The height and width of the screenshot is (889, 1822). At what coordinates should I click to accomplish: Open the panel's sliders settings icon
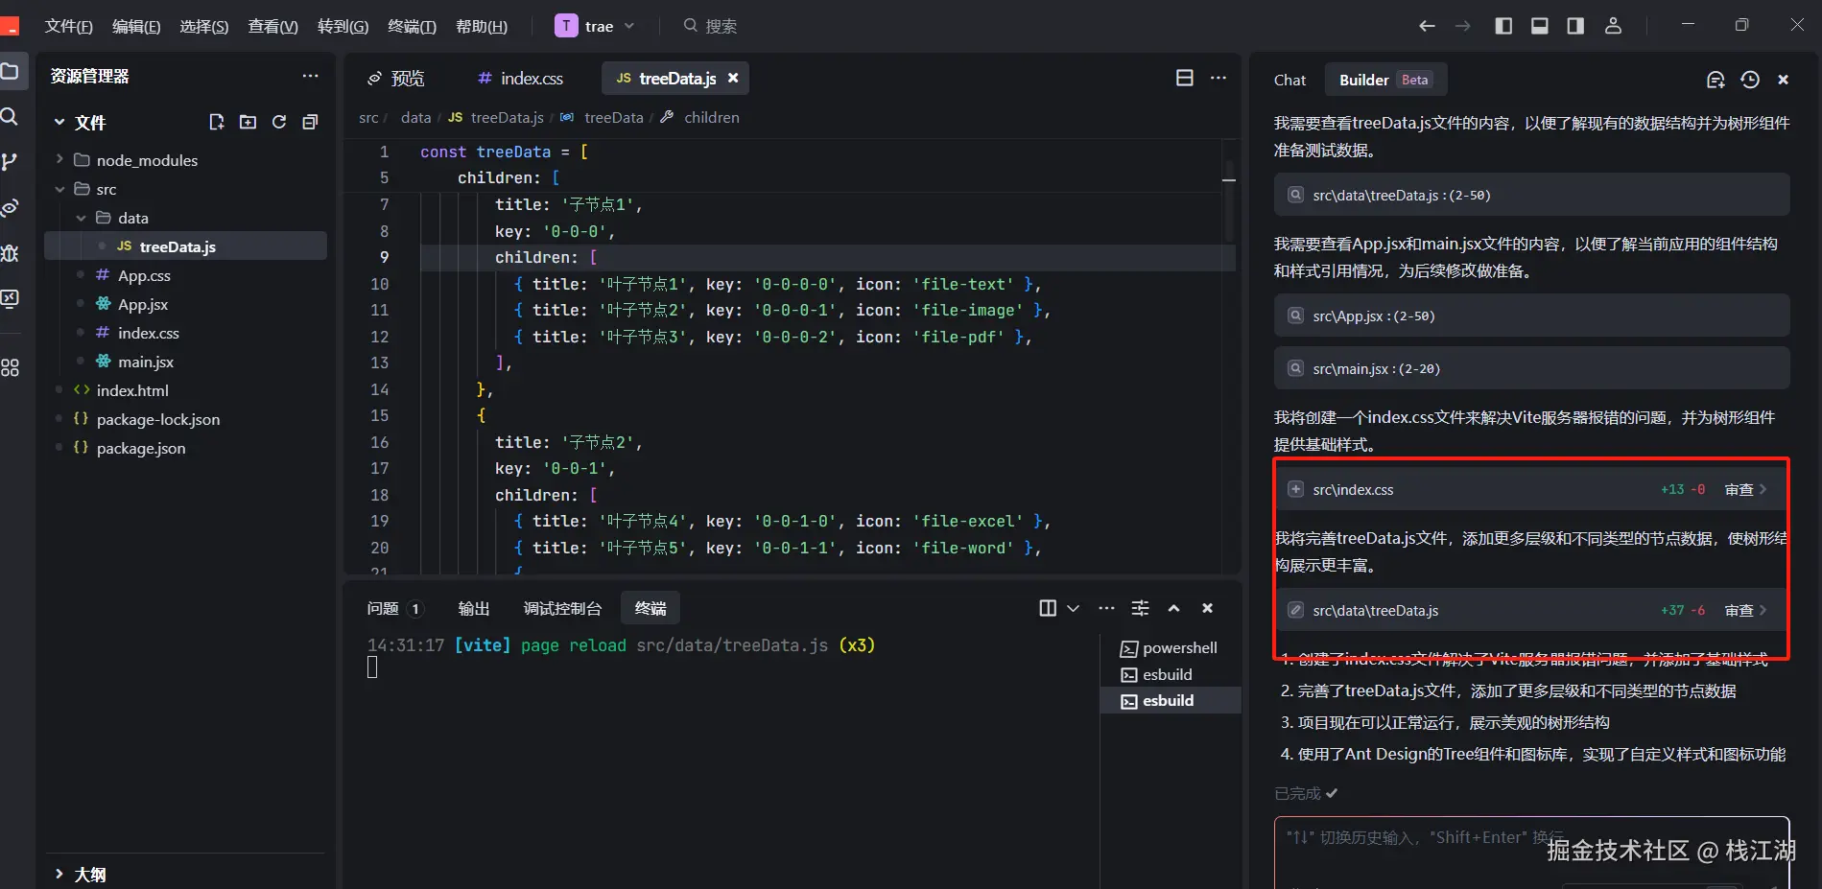[1140, 608]
